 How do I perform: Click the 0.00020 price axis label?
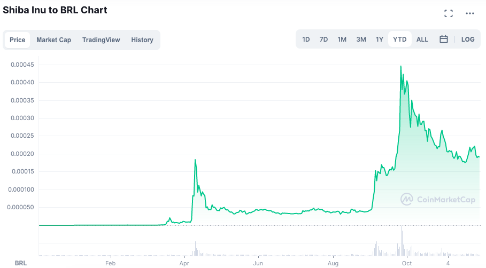pos(22,154)
